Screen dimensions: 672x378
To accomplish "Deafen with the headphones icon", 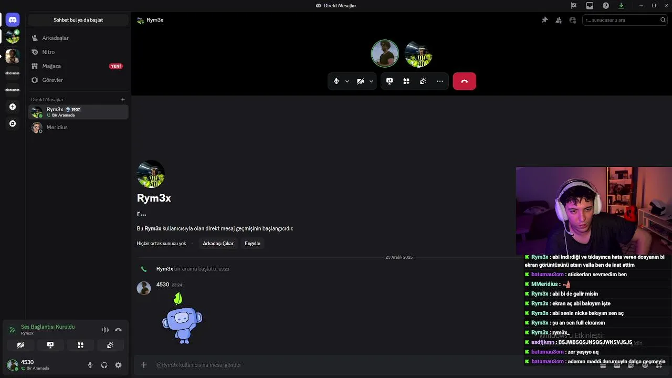I will click(x=104, y=365).
